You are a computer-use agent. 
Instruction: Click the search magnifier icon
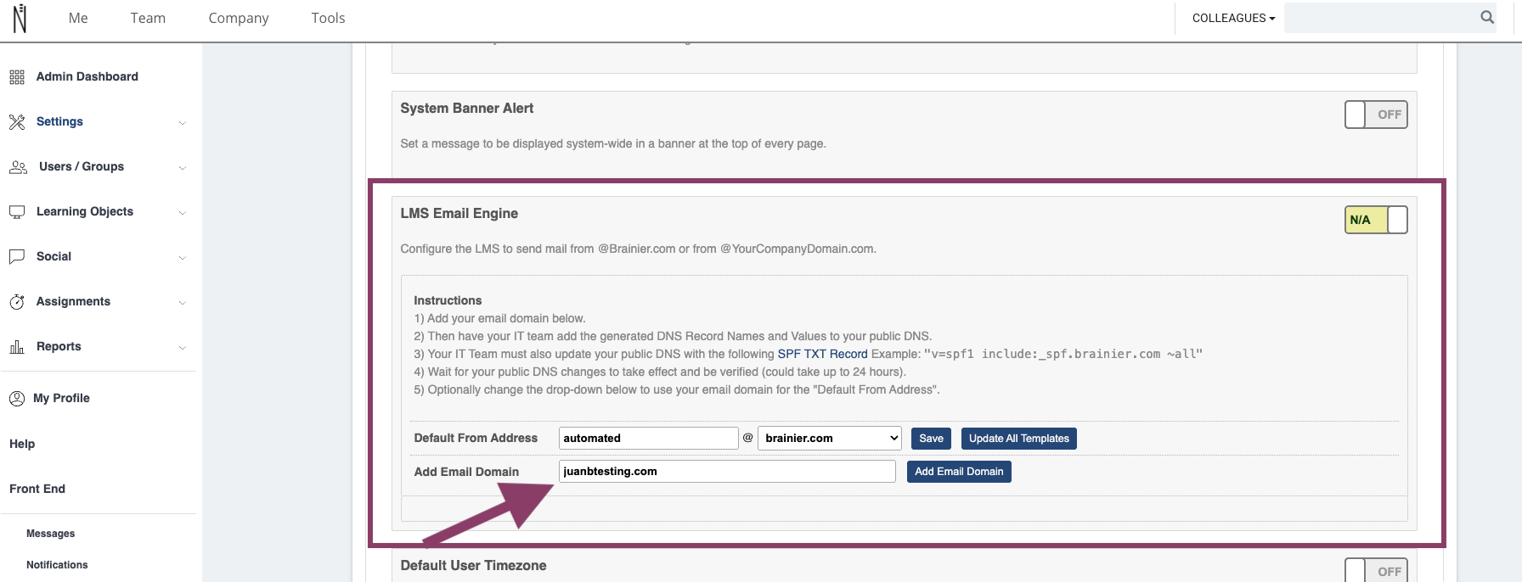coord(1487,17)
